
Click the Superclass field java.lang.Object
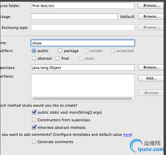click(83, 68)
